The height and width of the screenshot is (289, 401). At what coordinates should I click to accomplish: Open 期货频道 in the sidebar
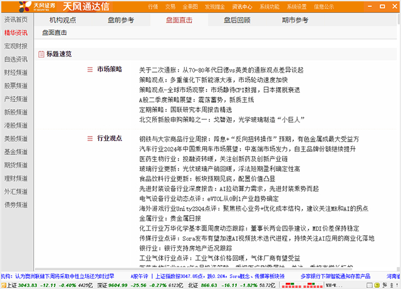pyautogui.click(x=16, y=165)
